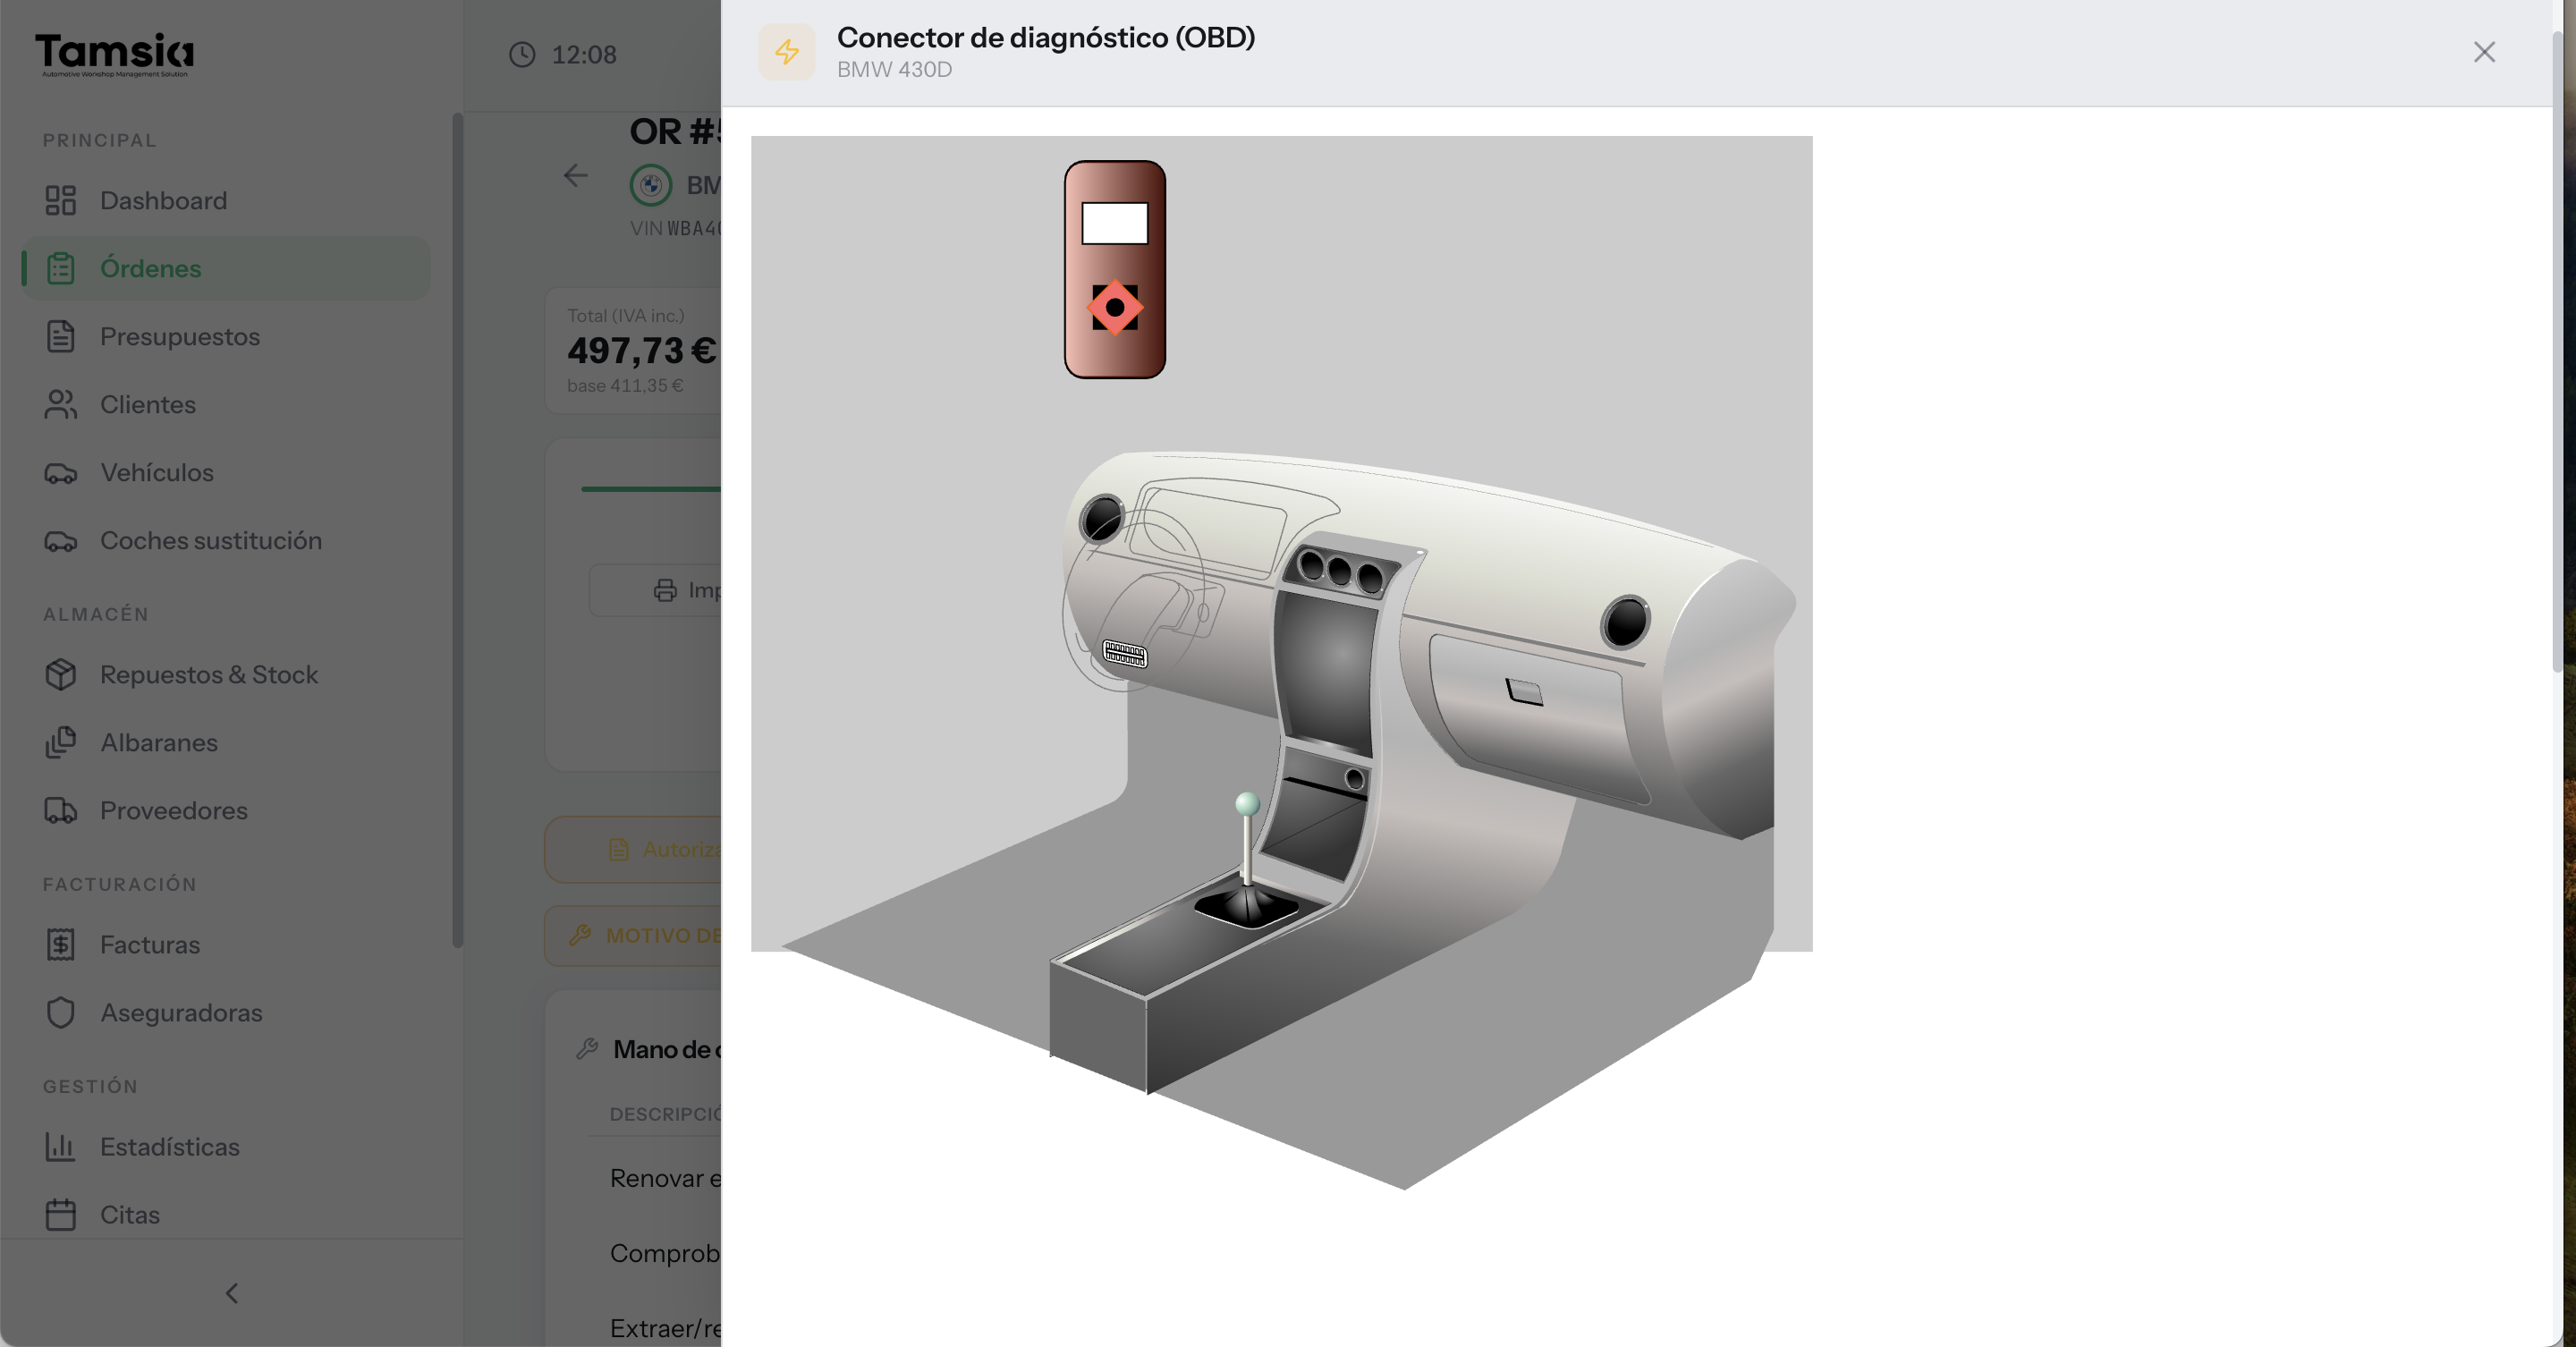This screenshot has height=1347, width=2576.
Task: Click the Aseguradoras shield icon
Action: pyautogui.click(x=60, y=1013)
